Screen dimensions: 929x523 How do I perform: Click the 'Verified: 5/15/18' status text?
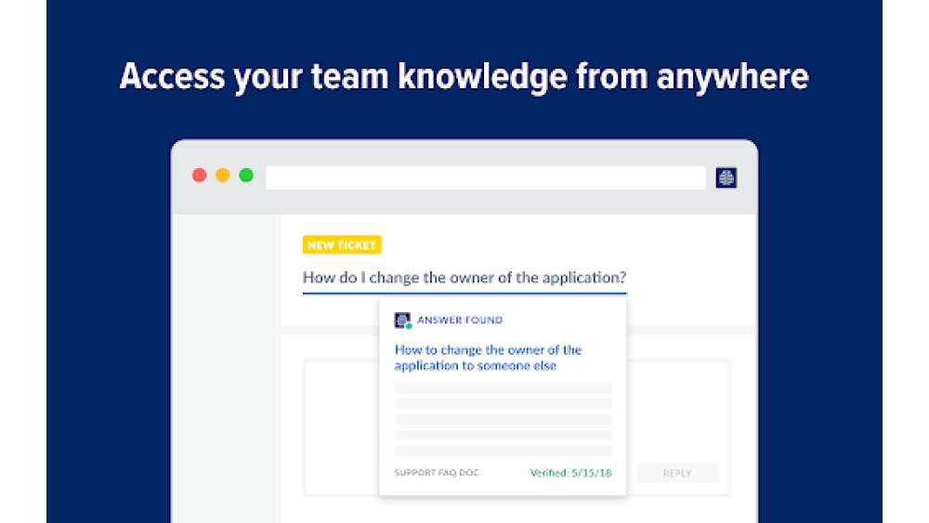point(570,473)
